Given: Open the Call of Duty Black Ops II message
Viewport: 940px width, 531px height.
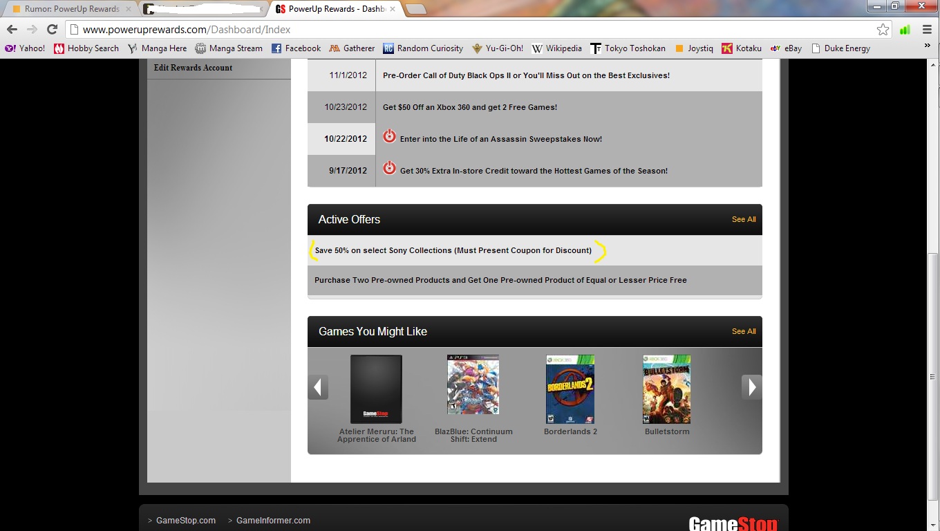Looking at the screenshot, I should tap(526, 75).
